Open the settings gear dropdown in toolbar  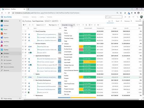coord(24,25)
